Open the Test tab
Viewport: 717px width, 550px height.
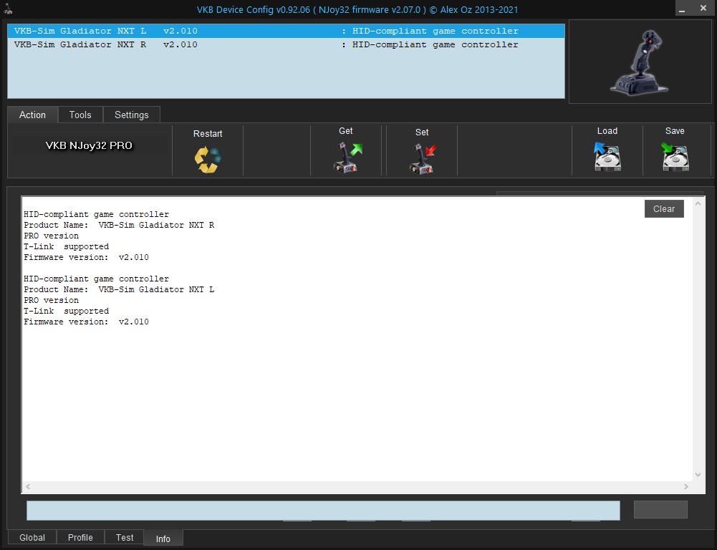point(125,538)
